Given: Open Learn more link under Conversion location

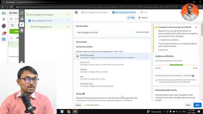Looking at the screenshot, I should point(118,51).
